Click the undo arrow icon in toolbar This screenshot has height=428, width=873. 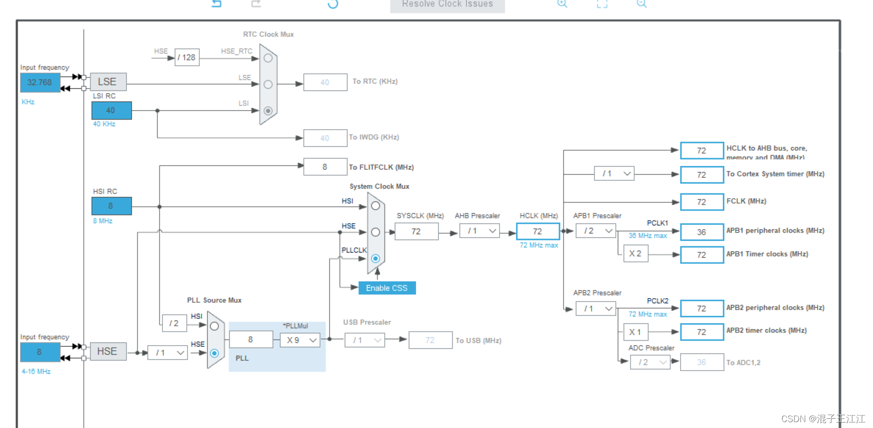point(216,3)
